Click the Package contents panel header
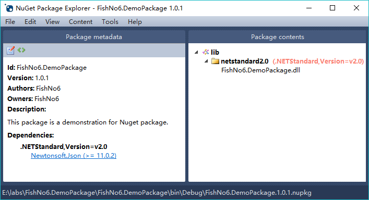 click(x=277, y=37)
